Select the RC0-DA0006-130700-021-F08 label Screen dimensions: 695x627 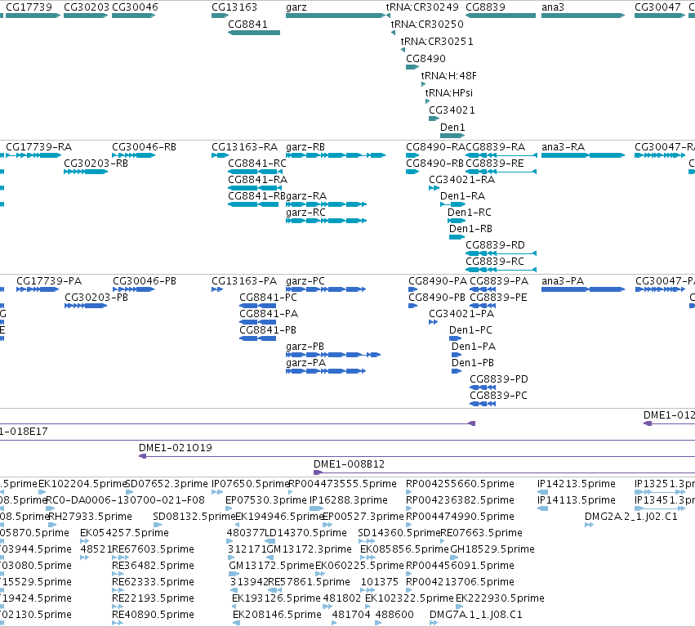[126, 500]
